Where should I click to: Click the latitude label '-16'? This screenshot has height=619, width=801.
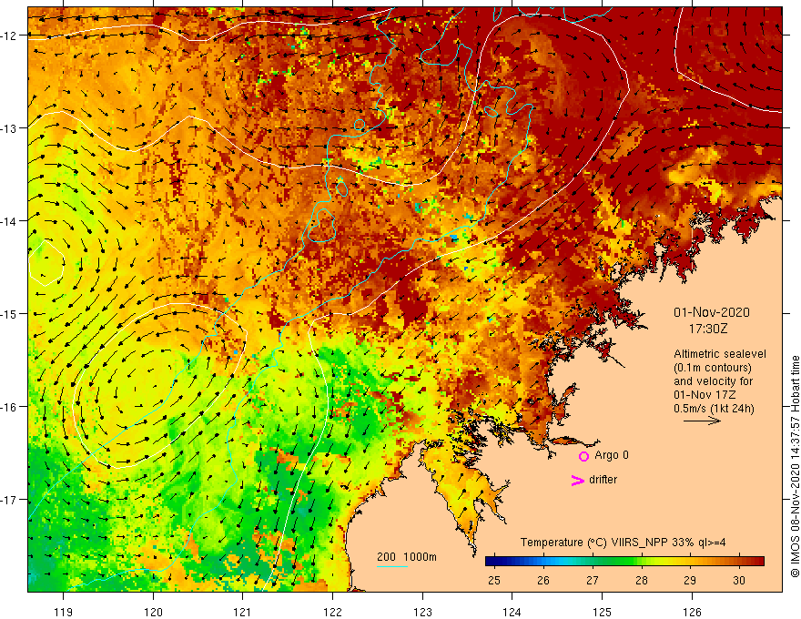[9, 407]
